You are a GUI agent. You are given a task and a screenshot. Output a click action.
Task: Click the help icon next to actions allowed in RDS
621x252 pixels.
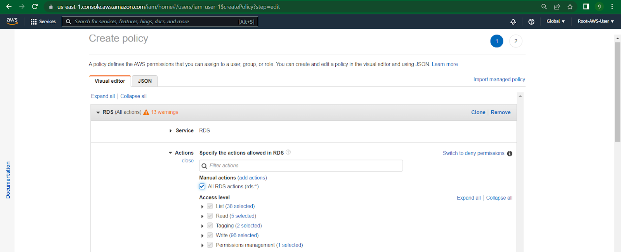click(288, 152)
